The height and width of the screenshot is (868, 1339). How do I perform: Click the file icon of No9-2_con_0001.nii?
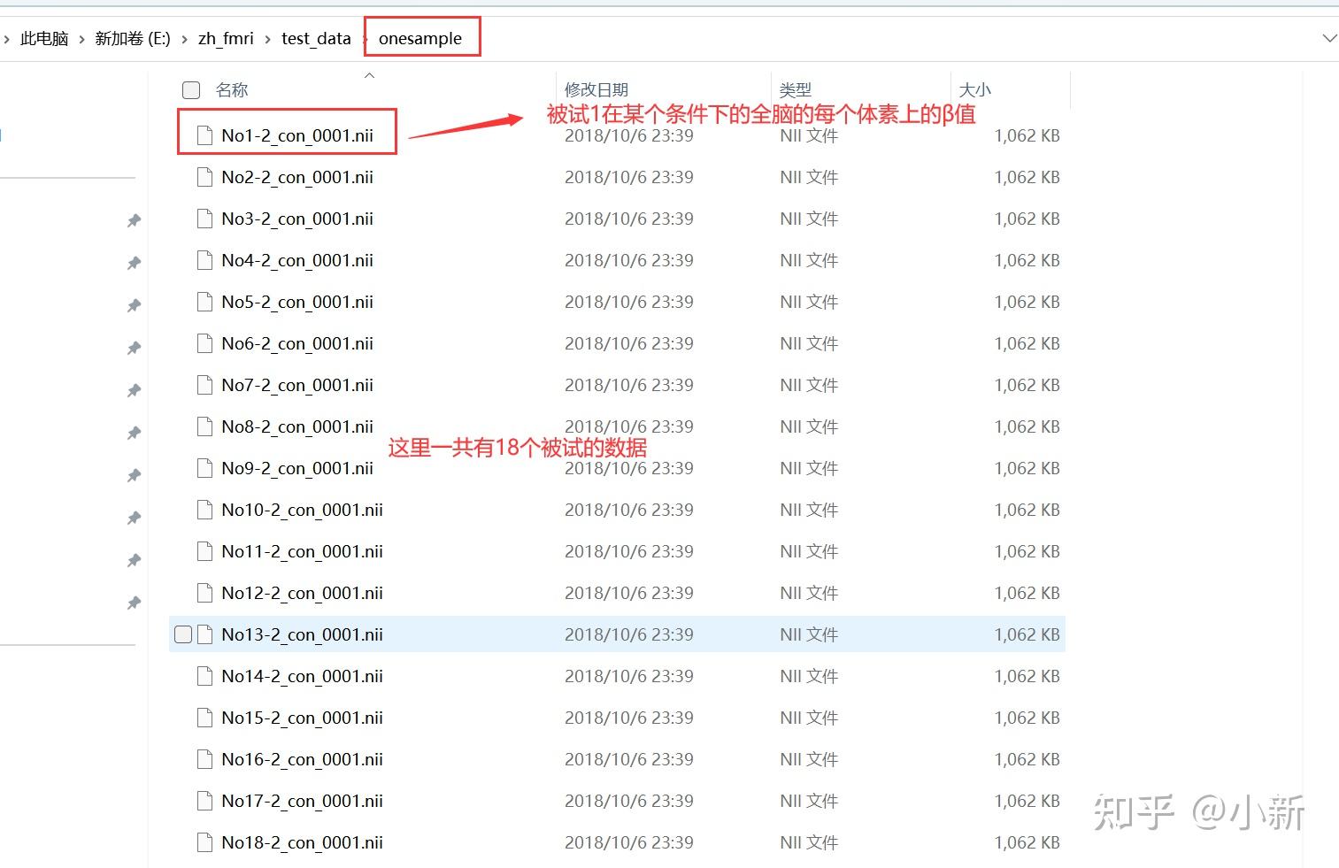coord(204,468)
